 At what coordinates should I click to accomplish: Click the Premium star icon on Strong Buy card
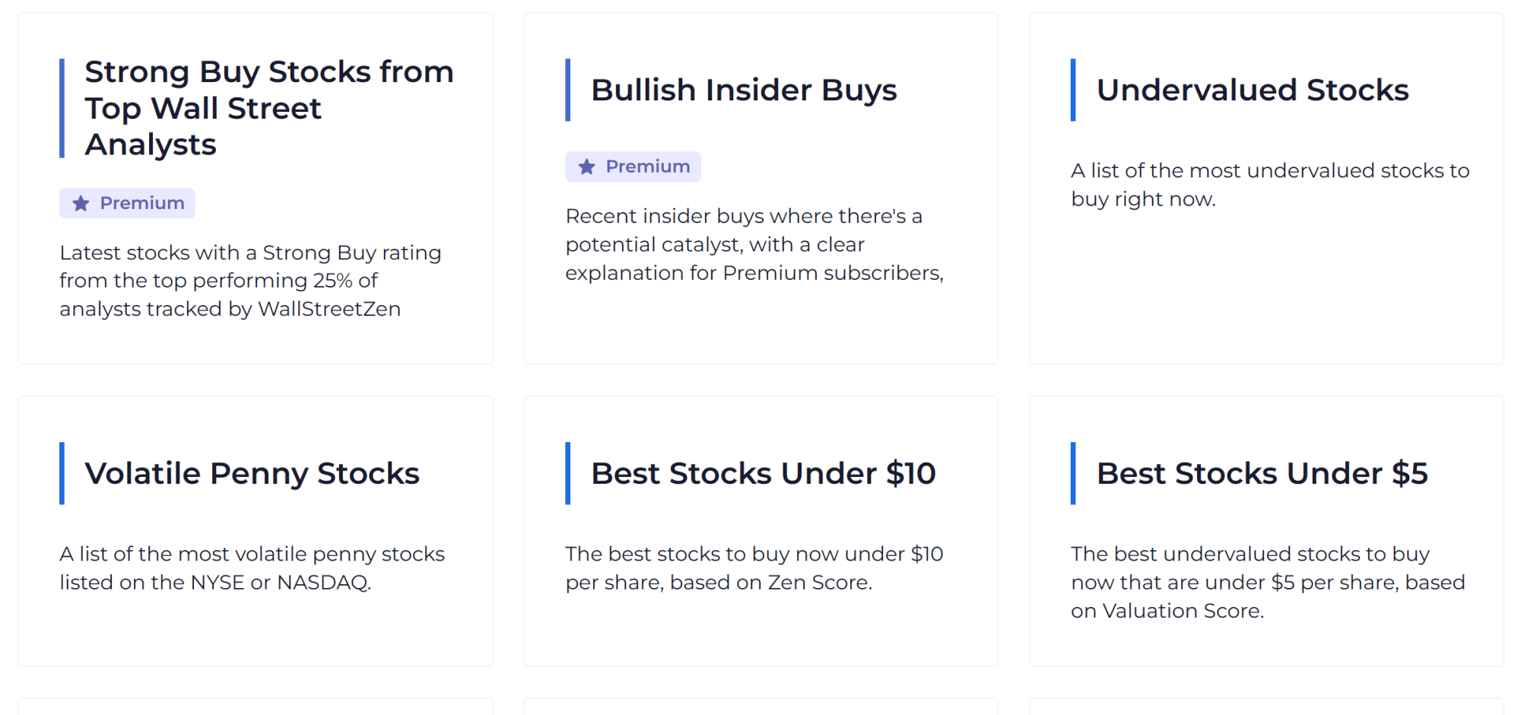pos(81,203)
